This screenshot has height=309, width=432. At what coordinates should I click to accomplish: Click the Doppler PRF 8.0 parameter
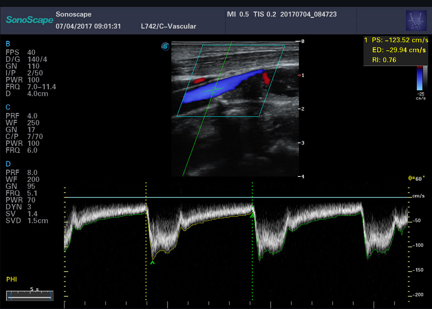click(22, 173)
